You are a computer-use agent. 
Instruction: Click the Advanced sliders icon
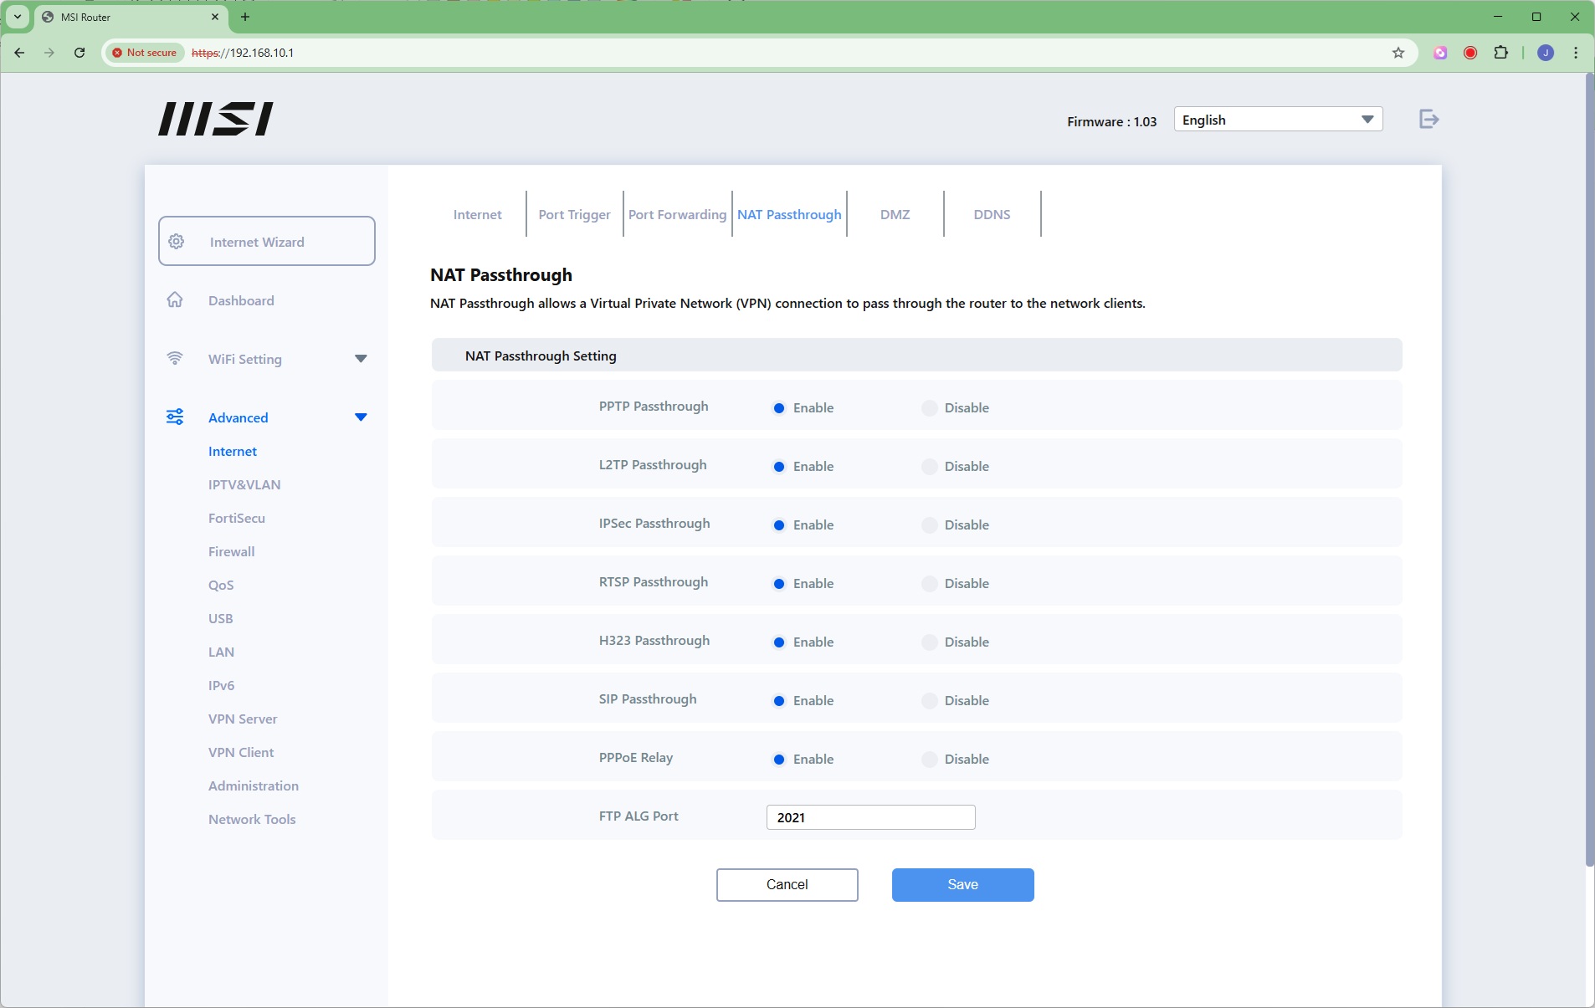(x=175, y=417)
